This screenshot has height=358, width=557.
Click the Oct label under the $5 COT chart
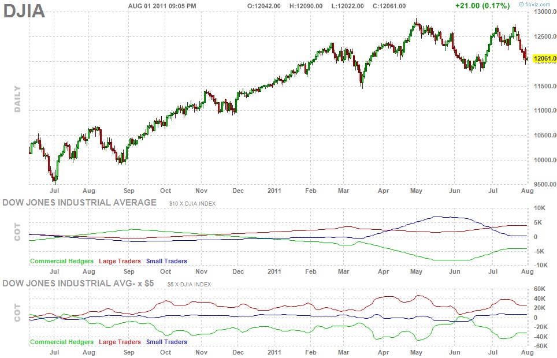[x=165, y=352]
